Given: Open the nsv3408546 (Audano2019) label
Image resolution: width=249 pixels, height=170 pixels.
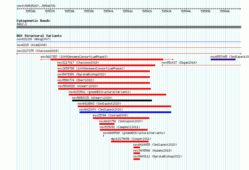Looking at the screenshot, I should tap(152, 150).
